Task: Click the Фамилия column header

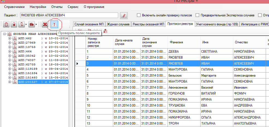Action: 184,42
